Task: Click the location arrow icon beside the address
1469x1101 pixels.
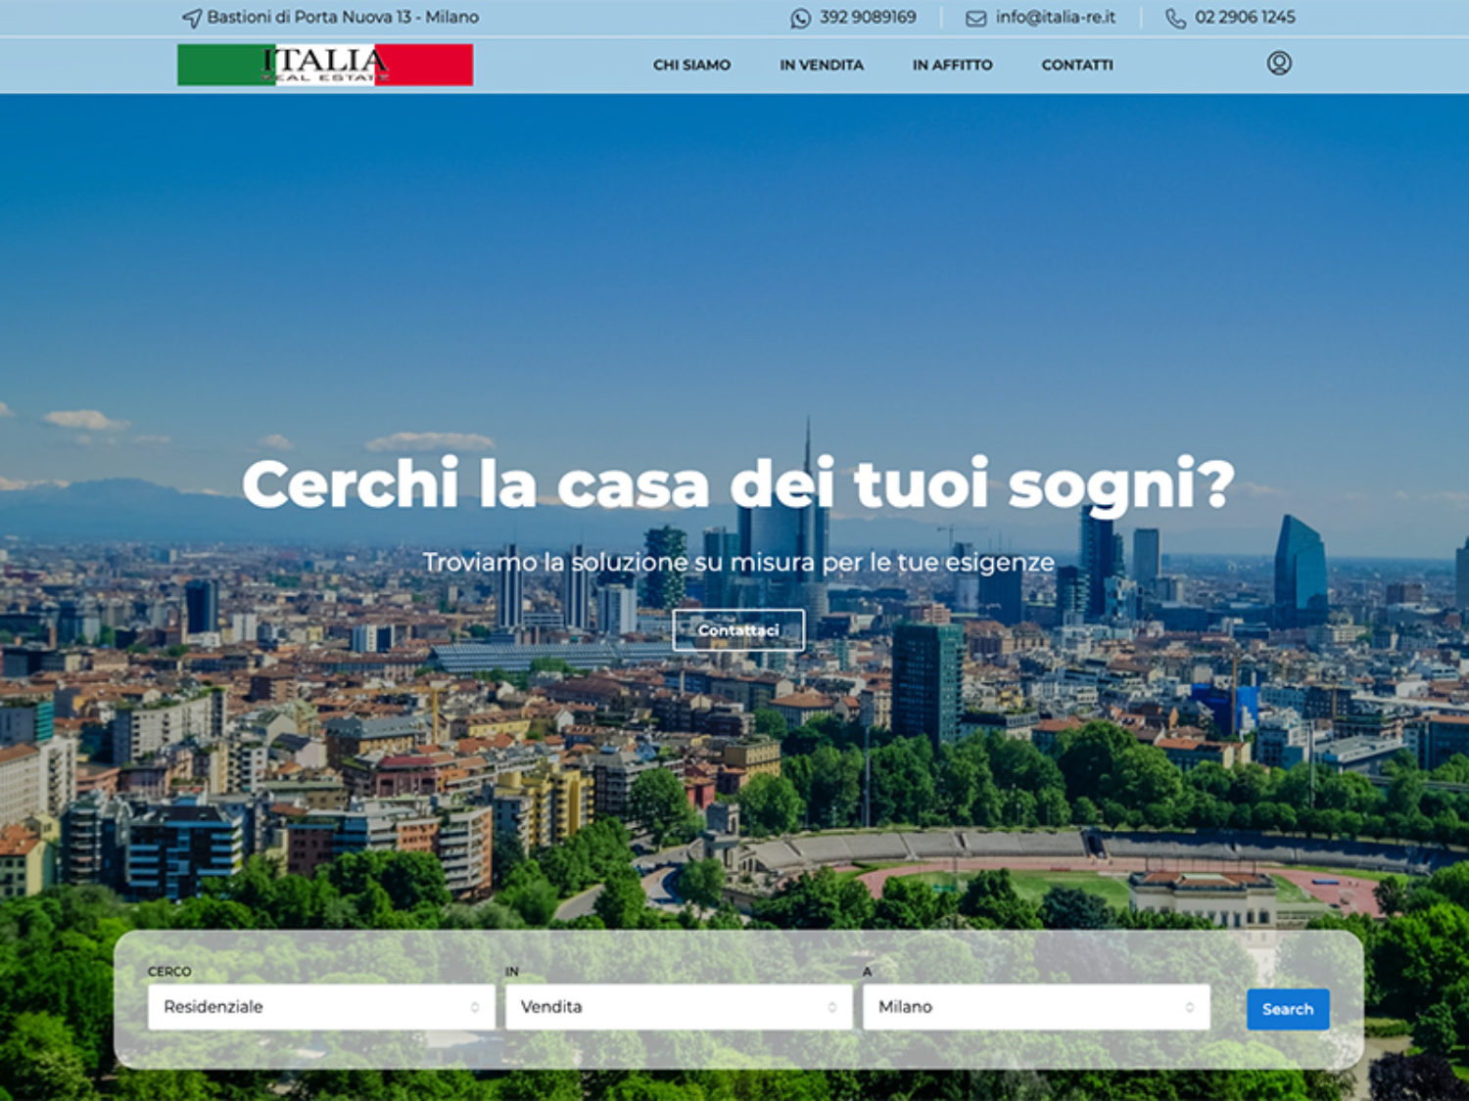Action: click(x=192, y=18)
